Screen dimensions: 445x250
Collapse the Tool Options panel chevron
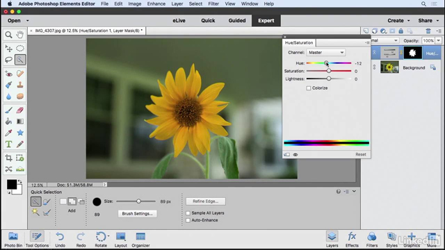354,192
